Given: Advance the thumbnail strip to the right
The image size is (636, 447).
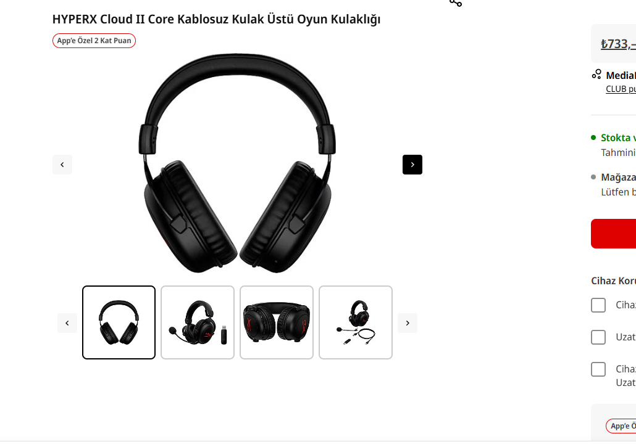Looking at the screenshot, I should click(x=408, y=323).
